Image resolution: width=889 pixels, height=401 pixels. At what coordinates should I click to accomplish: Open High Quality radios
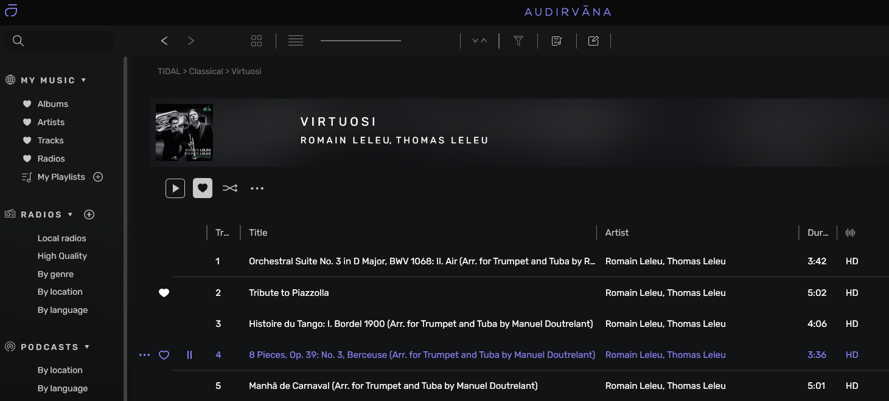point(62,256)
